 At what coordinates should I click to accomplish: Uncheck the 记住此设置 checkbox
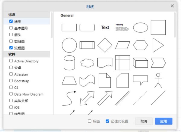(107, 121)
